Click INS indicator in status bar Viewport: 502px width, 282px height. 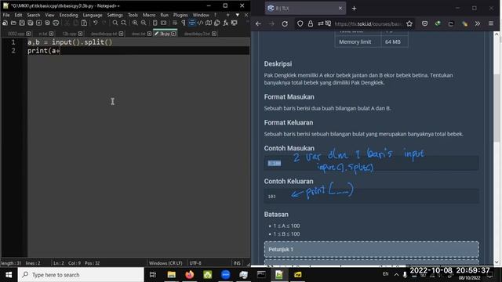(237, 263)
